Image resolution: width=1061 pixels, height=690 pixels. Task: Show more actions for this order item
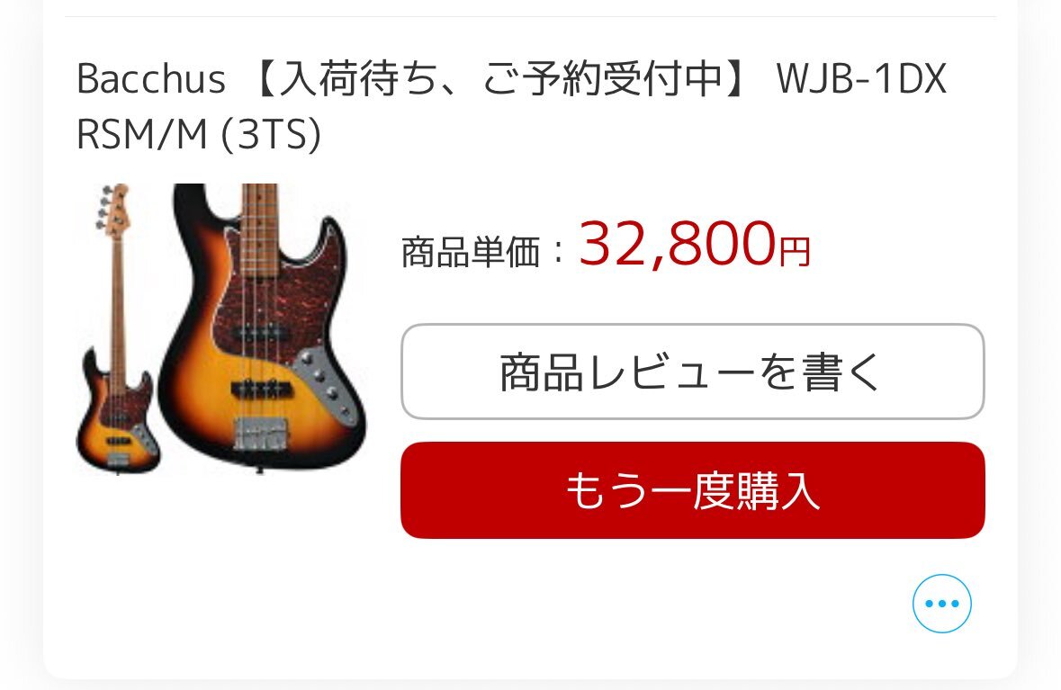click(x=941, y=604)
